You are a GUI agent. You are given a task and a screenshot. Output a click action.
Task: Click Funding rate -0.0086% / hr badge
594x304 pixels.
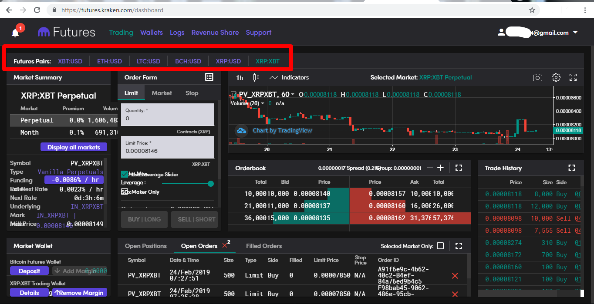[74, 179]
